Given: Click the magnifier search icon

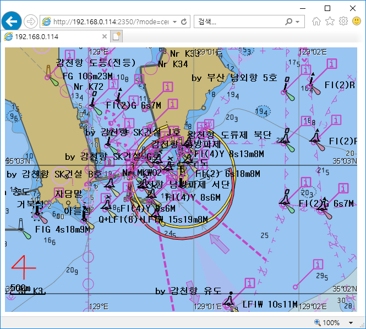Looking at the screenshot, I should coord(288,22).
